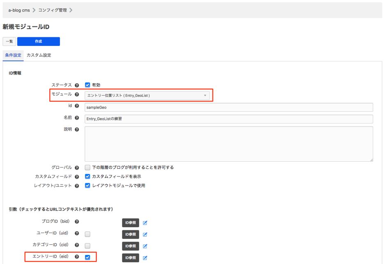This screenshot has height=264, width=386.
Task: Click help icon beside モジュール label
Action: pos(77,95)
